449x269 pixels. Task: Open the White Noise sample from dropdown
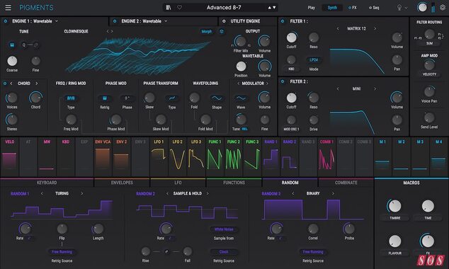[224, 229]
